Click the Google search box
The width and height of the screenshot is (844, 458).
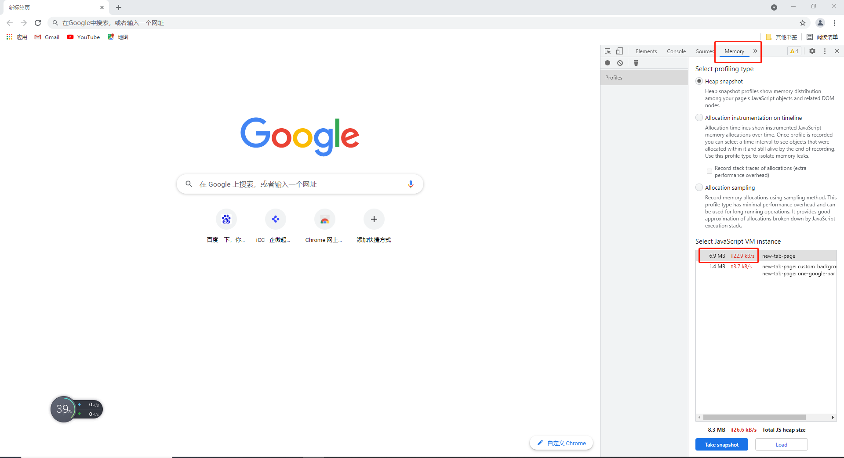[x=300, y=184]
